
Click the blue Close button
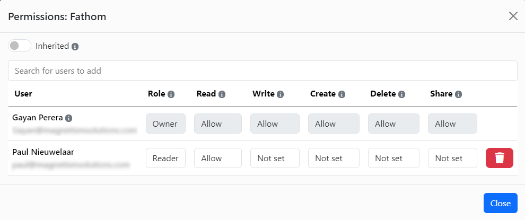[500, 203]
